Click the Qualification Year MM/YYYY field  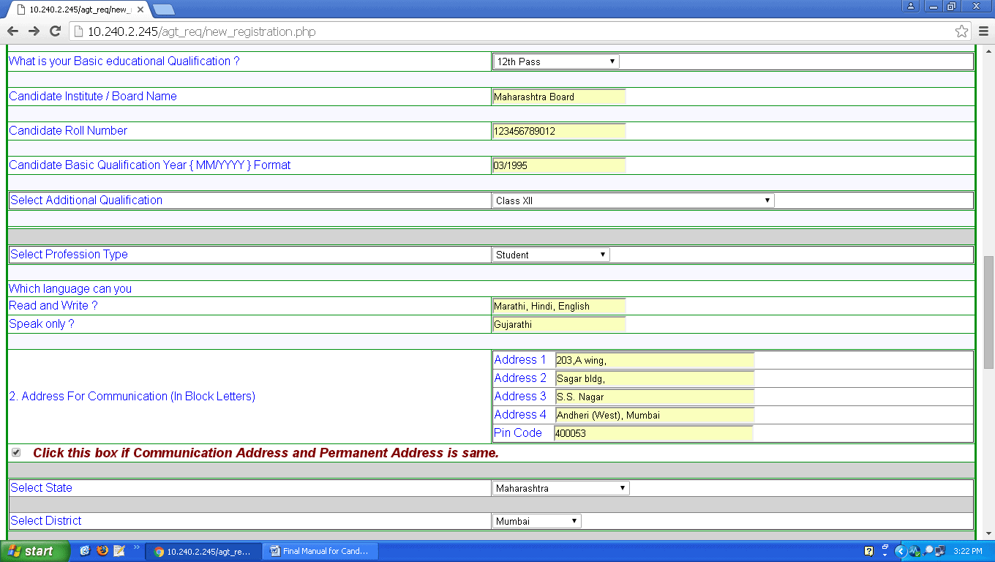point(559,165)
